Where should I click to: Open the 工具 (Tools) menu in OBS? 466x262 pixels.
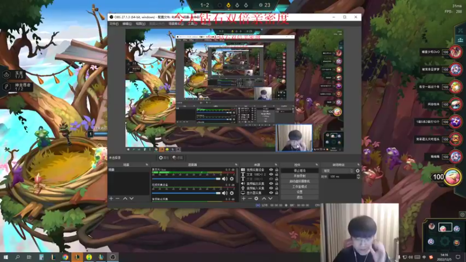click(192, 24)
